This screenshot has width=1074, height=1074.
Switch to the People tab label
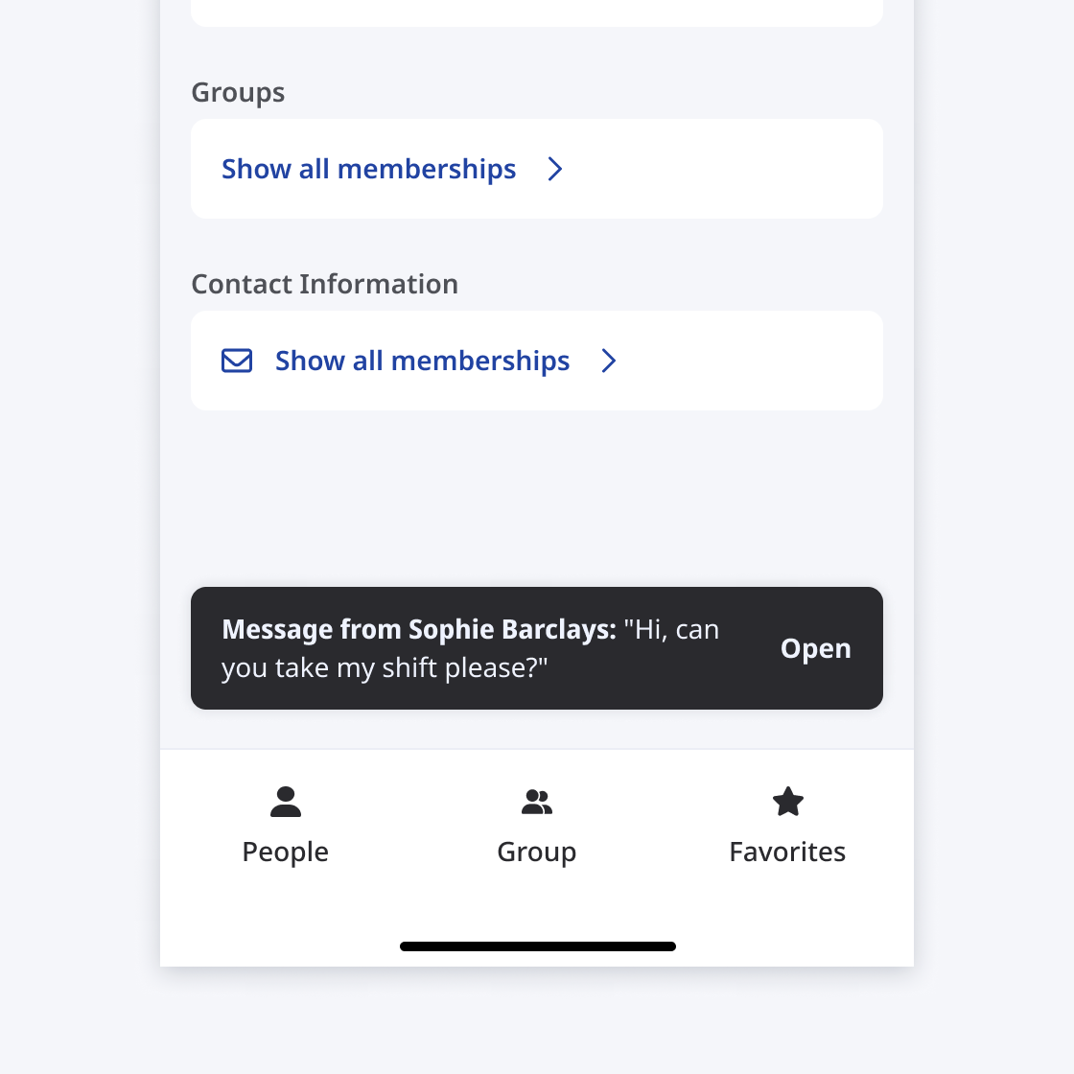(x=286, y=852)
